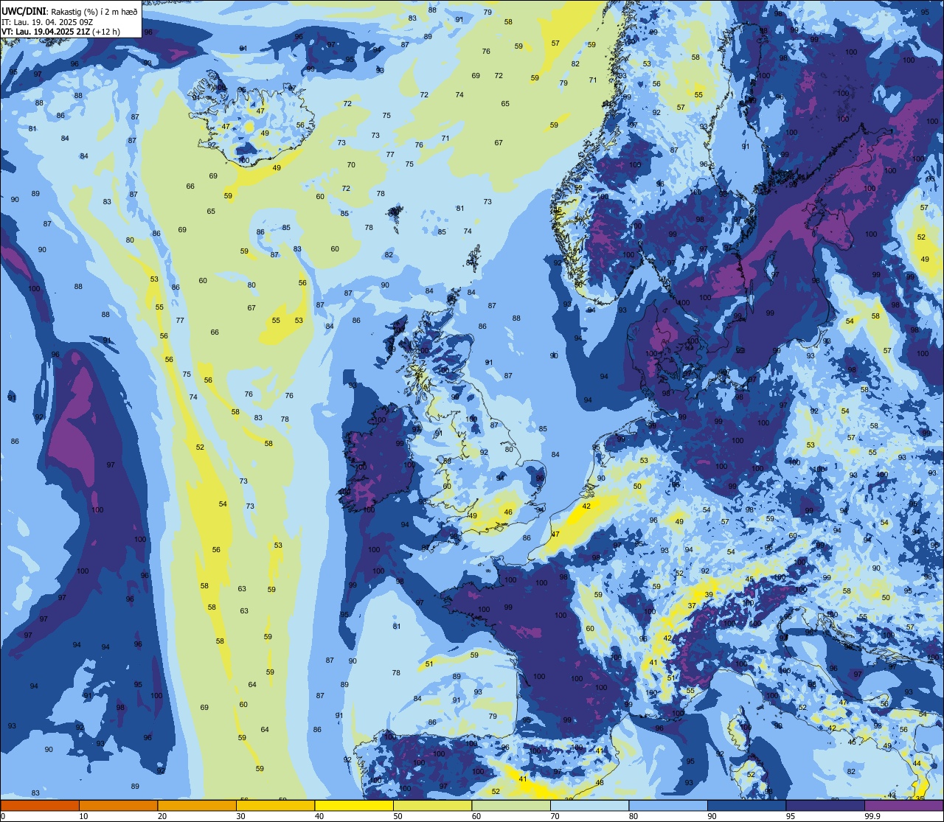
Task: Click the 30–40% golden legend swatch
Action: 275,806
